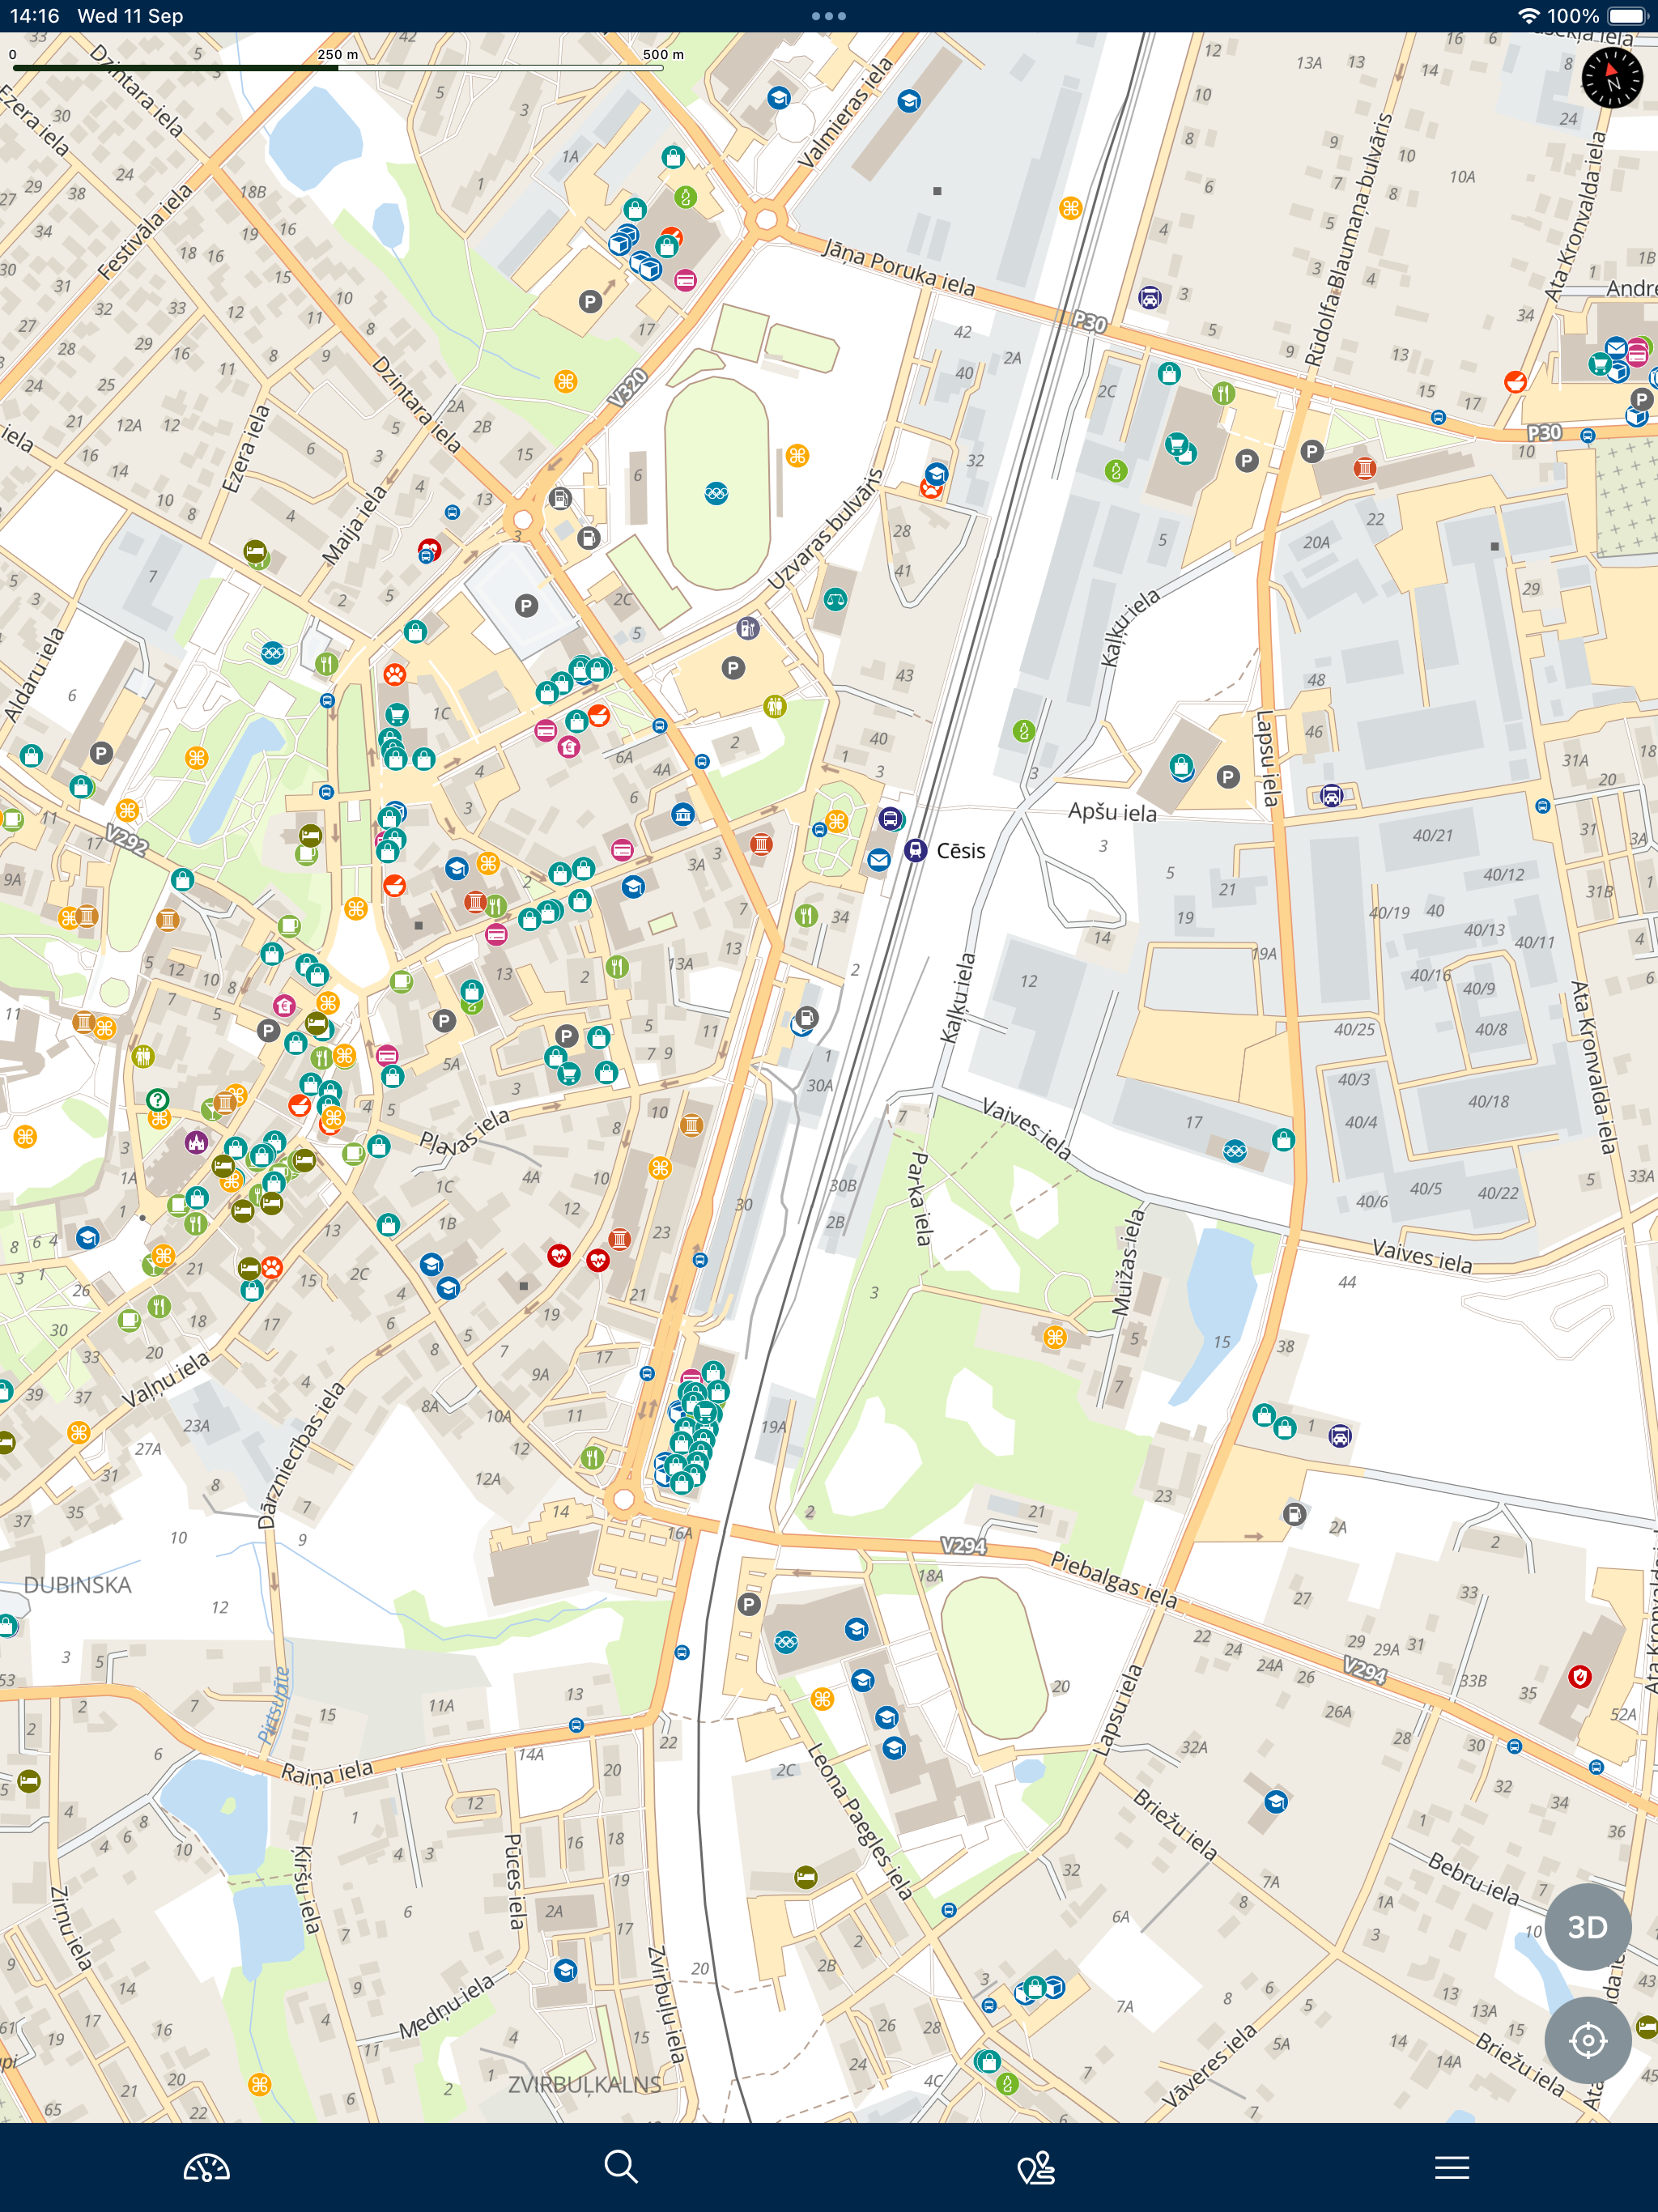
Task: Tap the red fire station icon near 52A
Action: tap(1579, 1677)
